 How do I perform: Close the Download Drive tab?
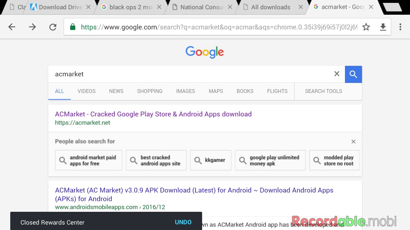tap(88, 7)
